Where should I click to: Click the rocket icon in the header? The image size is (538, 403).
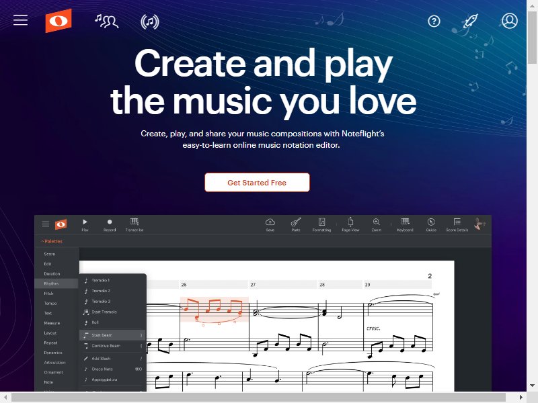[x=471, y=21]
